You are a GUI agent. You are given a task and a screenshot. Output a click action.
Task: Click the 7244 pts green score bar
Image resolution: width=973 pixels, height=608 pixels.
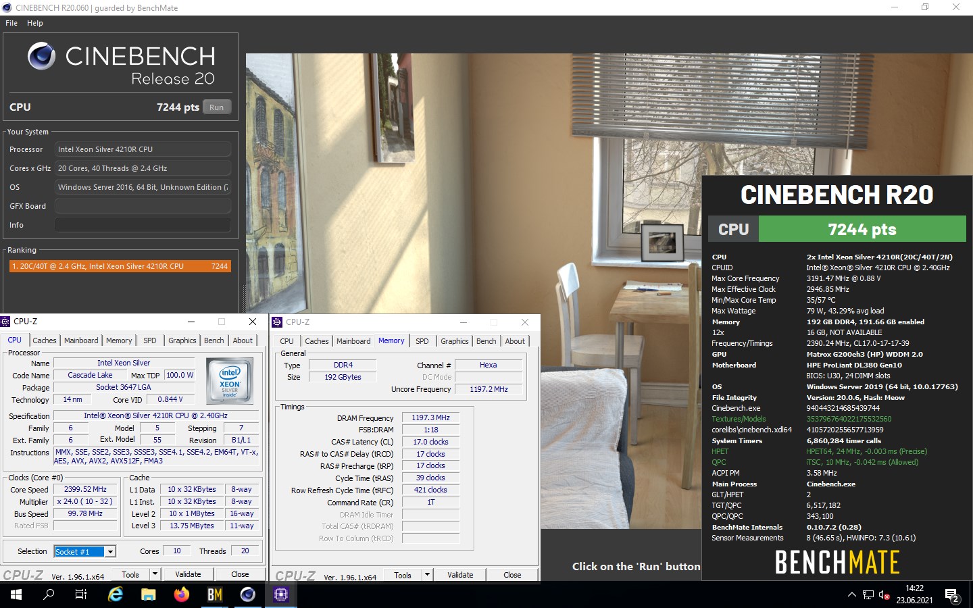tap(862, 229)
